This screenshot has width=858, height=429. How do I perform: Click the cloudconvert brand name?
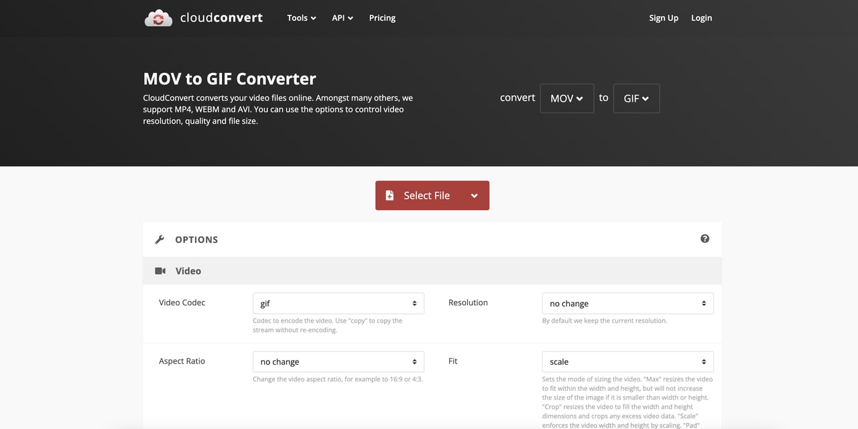[x=221, y=18]
